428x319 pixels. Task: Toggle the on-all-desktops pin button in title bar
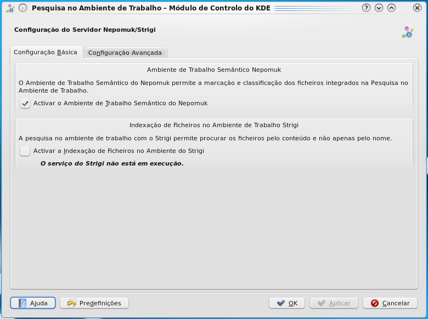coord(23,8)
